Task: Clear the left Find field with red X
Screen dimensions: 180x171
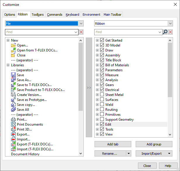Action: (x=81, y=32)
